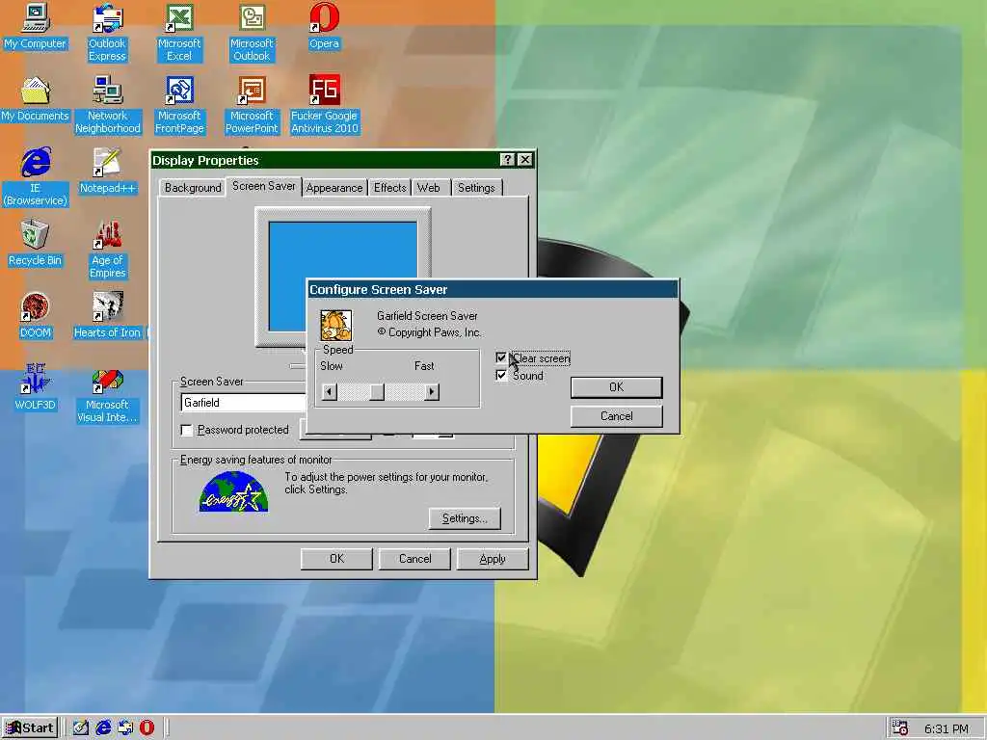Click the Garfield icon in Configure dialog
Screen dimensions: 987x740
(x=336, y=325)
